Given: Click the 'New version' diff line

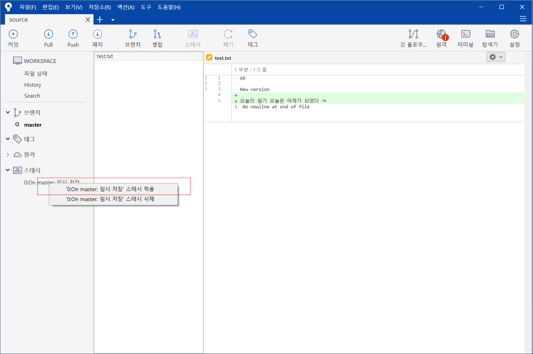Looking at the screenshot, I should 254,89.
